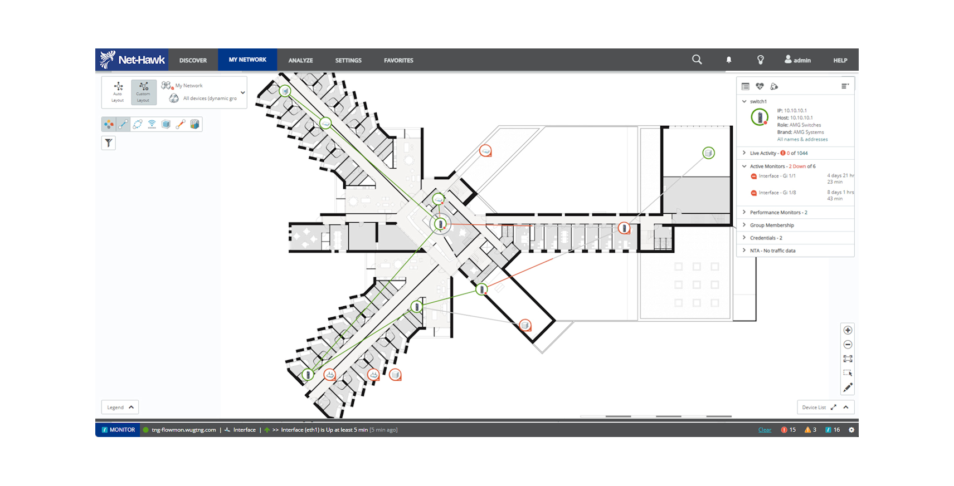Enter map edit mode with pencil
This screenshot has width=954, height=486.
tap(848, 387)
